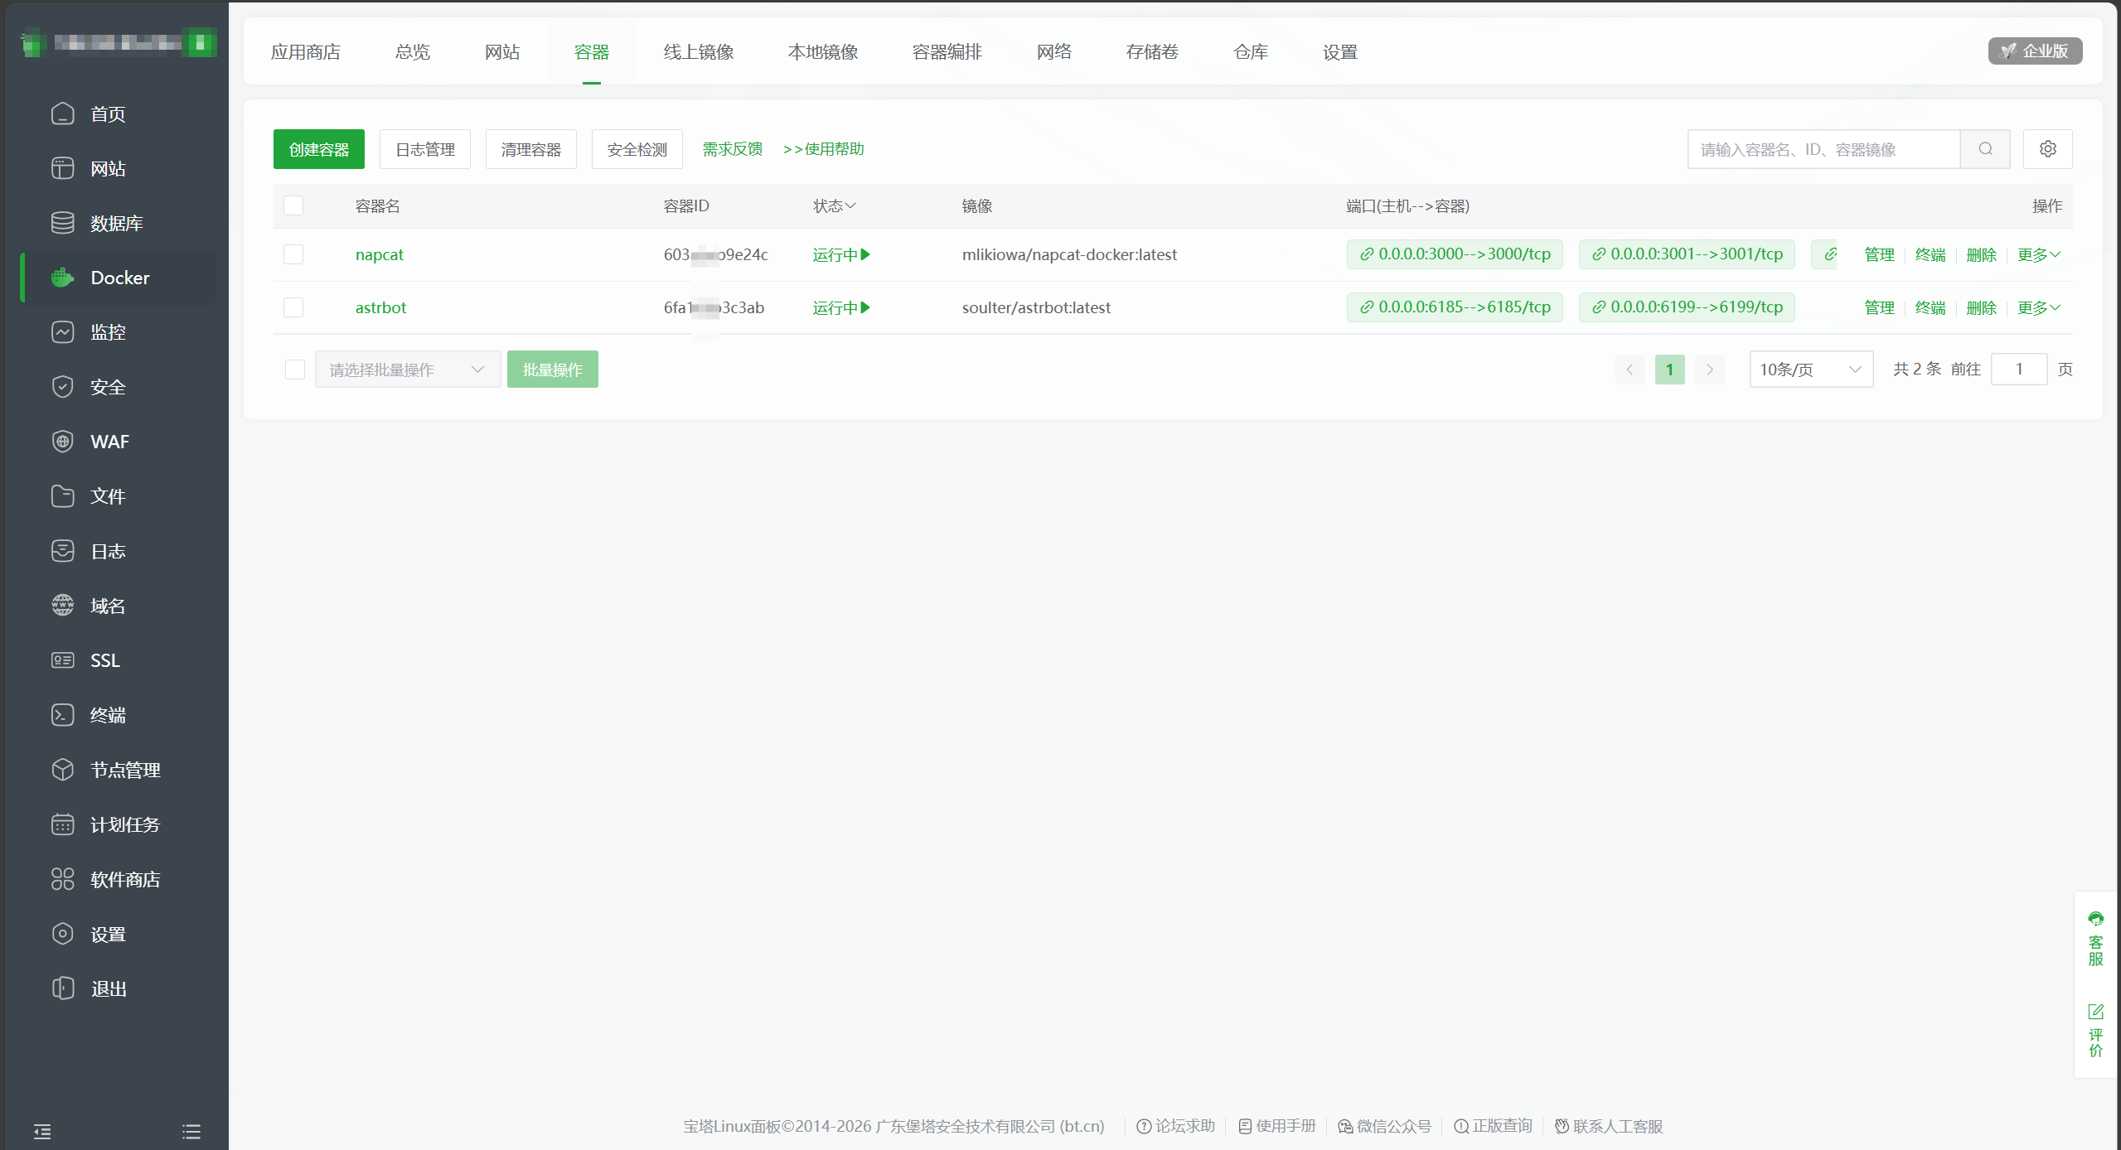The height and width of the screenshot is (1150, 2121).
Task: Switch to the 本地镜像 tab
Action: click(822, 52)
